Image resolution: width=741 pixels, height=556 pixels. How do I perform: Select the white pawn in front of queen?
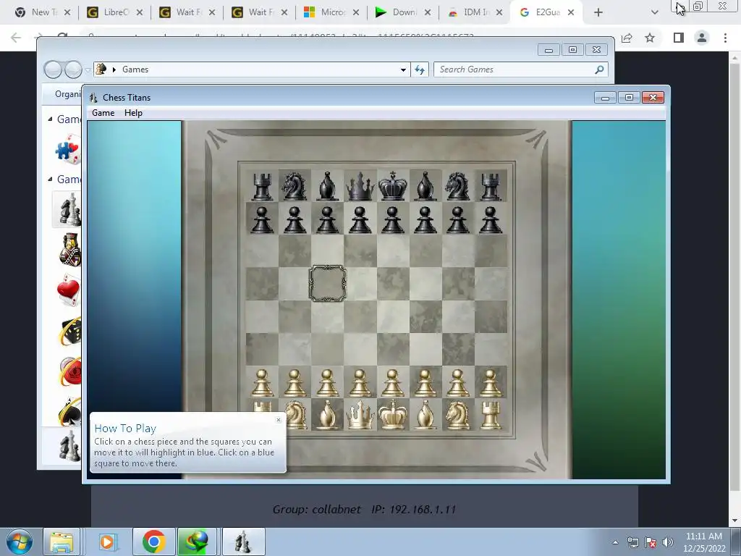pos(360,383)
